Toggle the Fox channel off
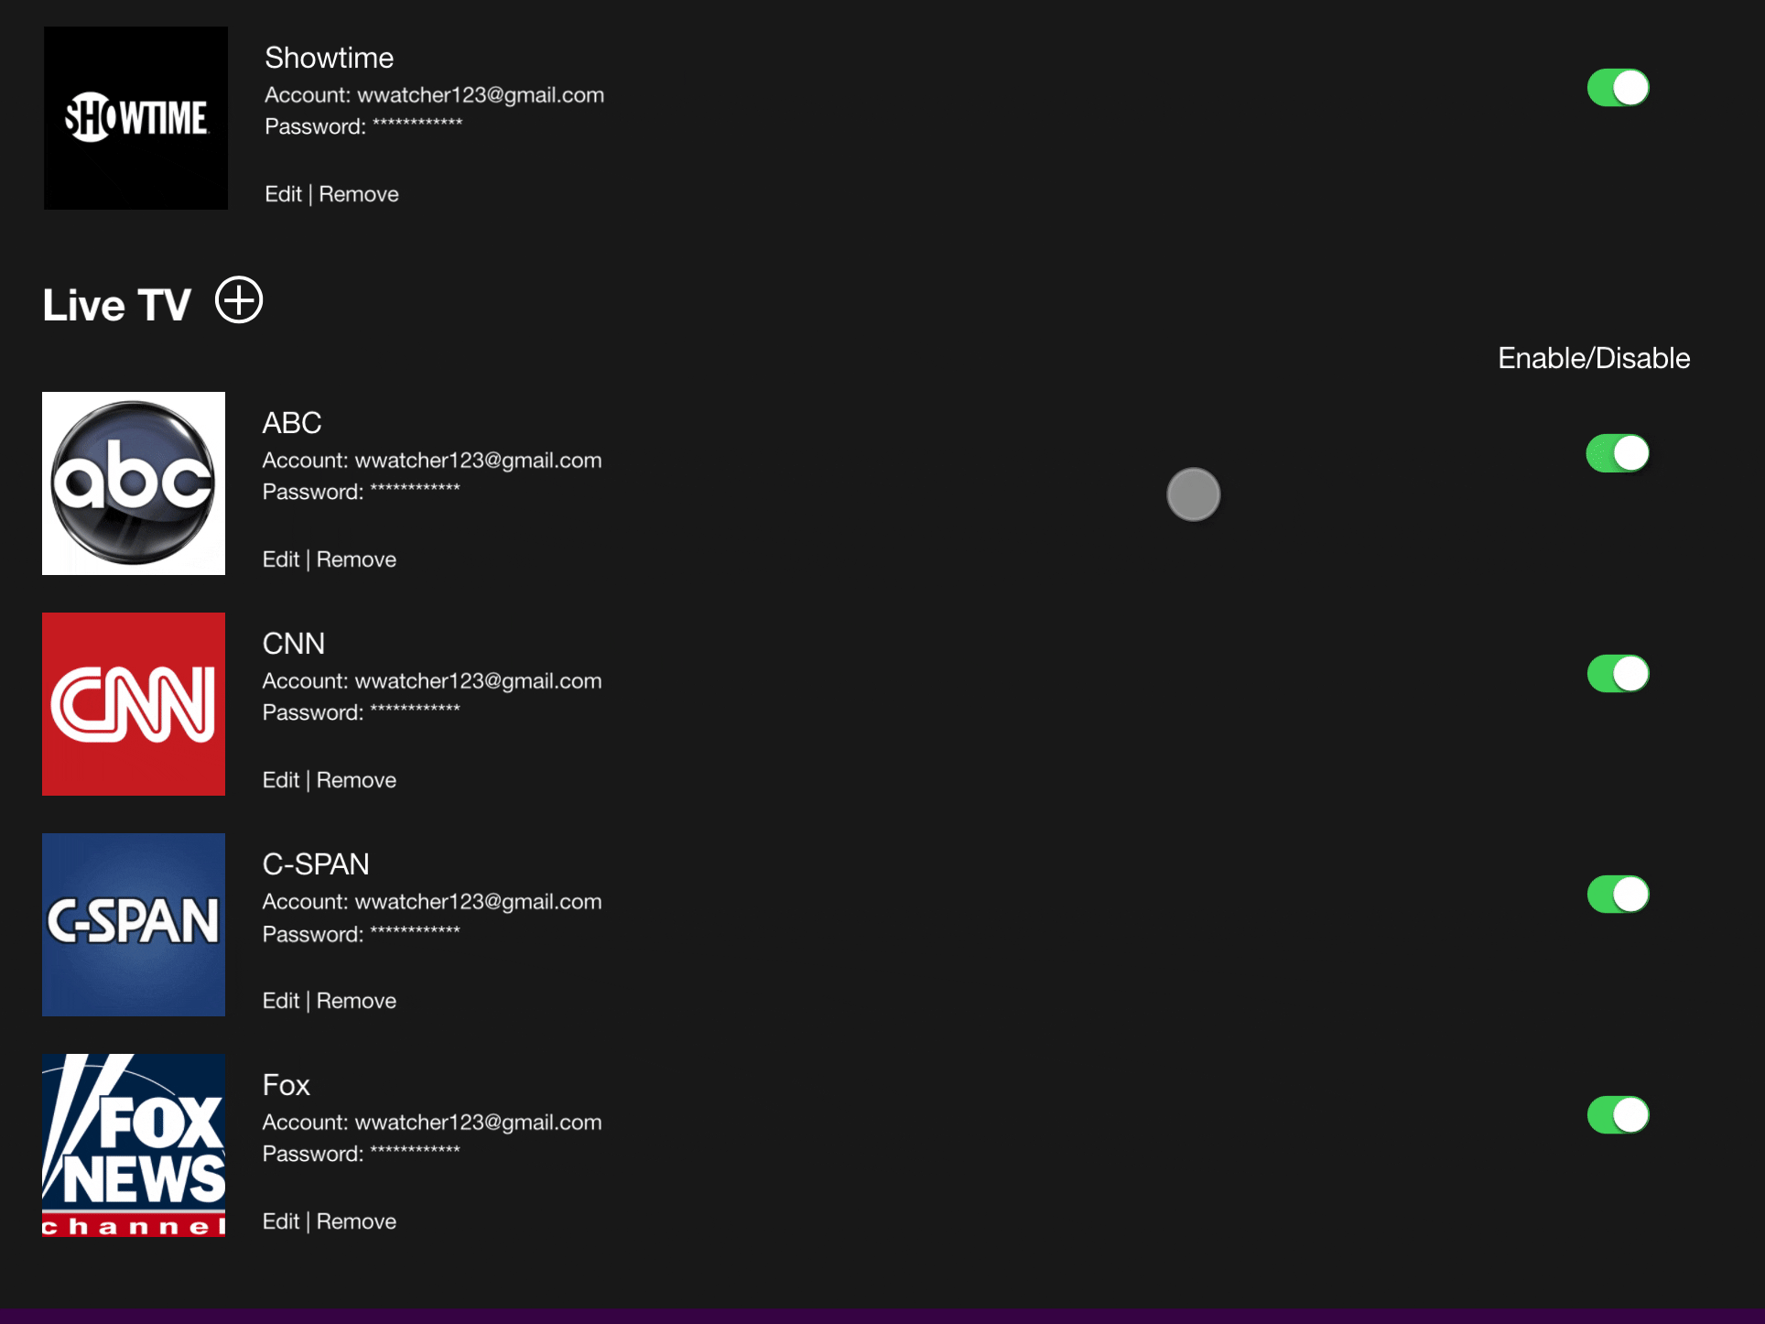The width and height of the screenshot is (1765, 1324). pyautogui.click(x=1618, y=1115)
